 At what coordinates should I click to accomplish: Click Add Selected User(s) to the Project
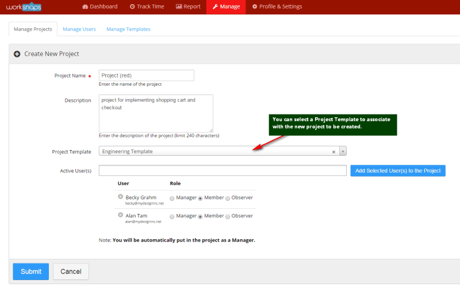(398, 171)
